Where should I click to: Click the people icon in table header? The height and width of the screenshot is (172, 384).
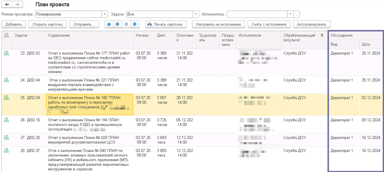click(7, 35)
